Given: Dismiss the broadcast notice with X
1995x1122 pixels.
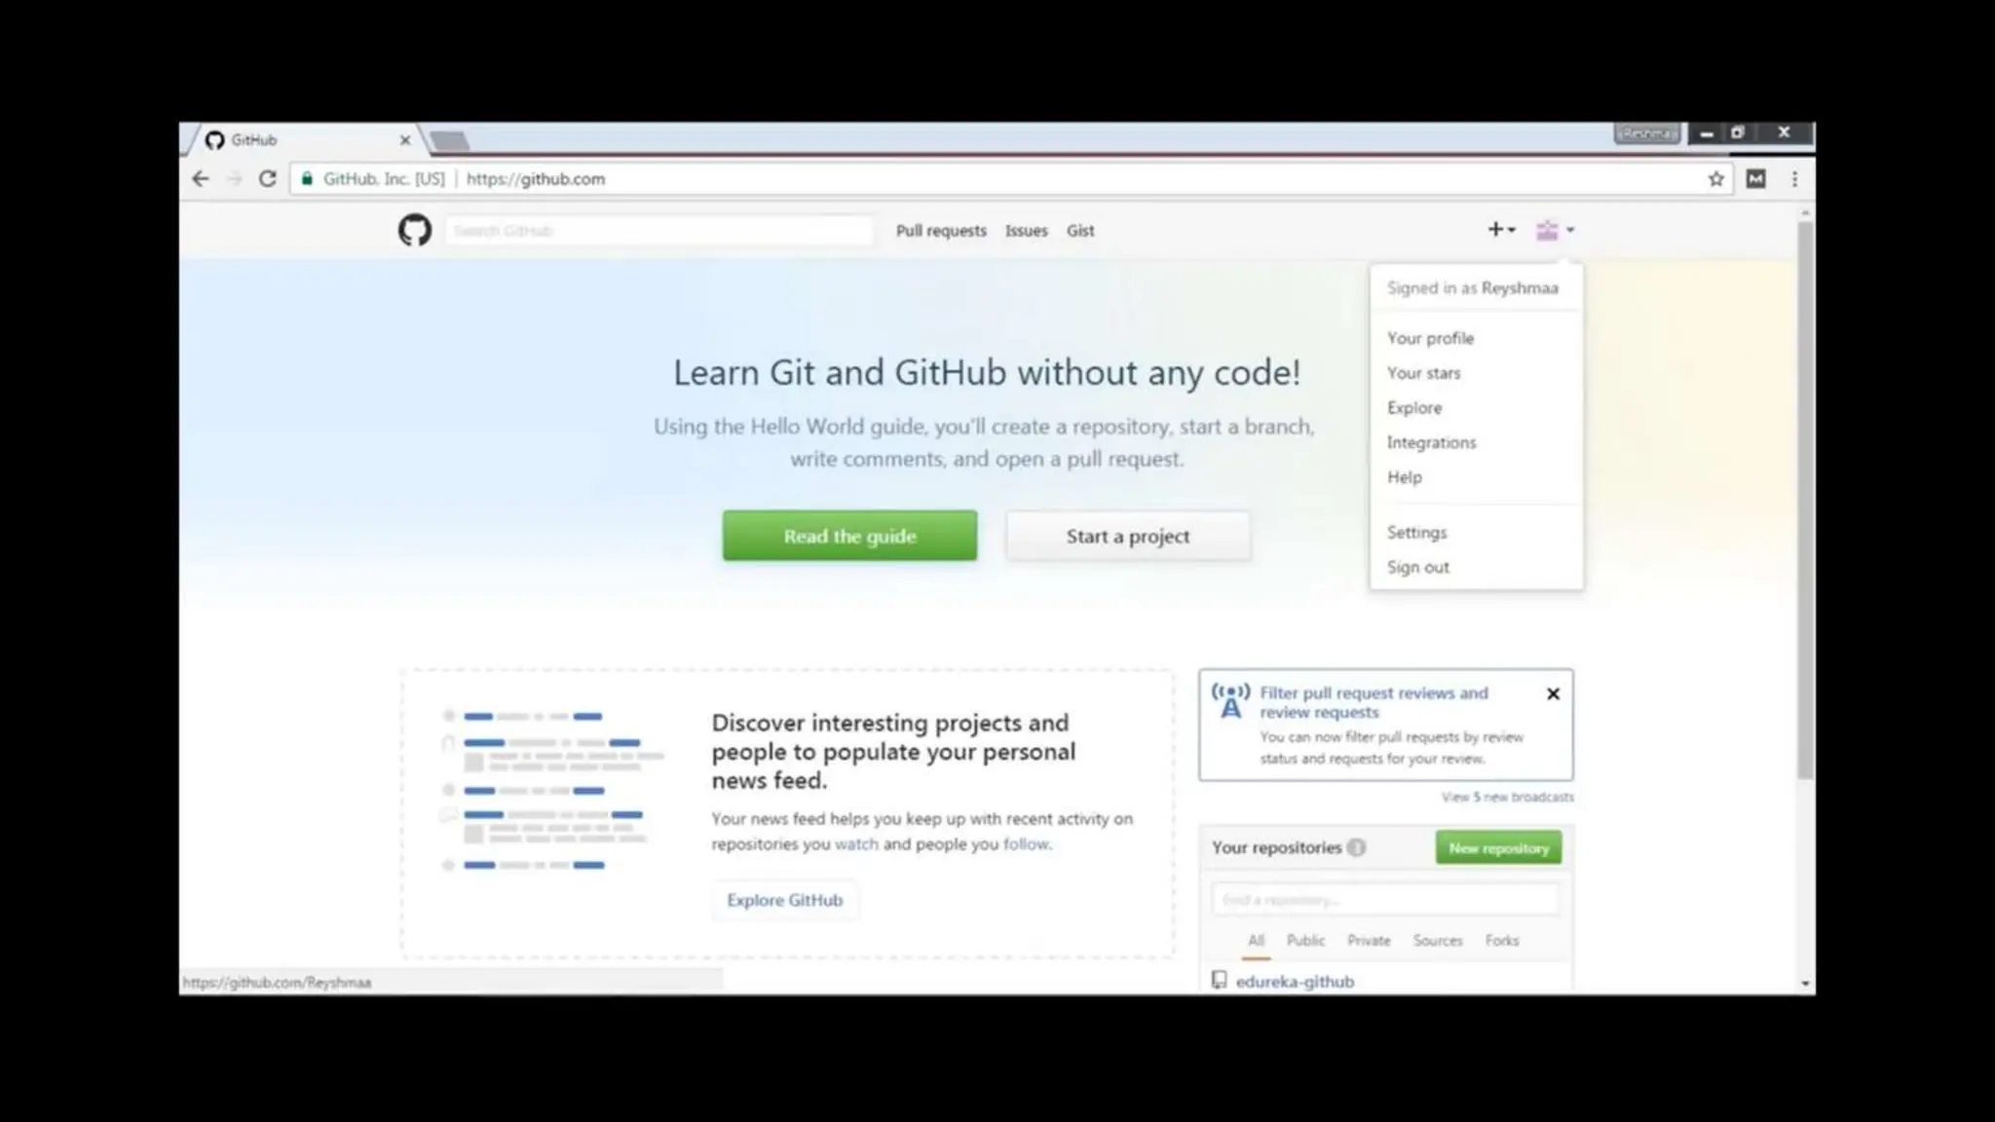Looking at the screenshot, I should [1553, 693].
